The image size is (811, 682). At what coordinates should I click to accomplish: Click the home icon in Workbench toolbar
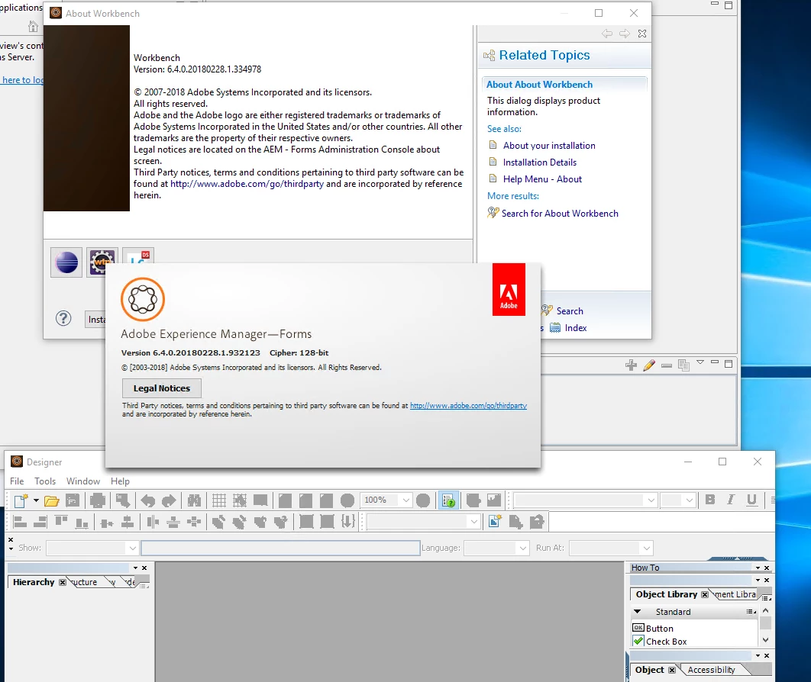click(33, 27)
